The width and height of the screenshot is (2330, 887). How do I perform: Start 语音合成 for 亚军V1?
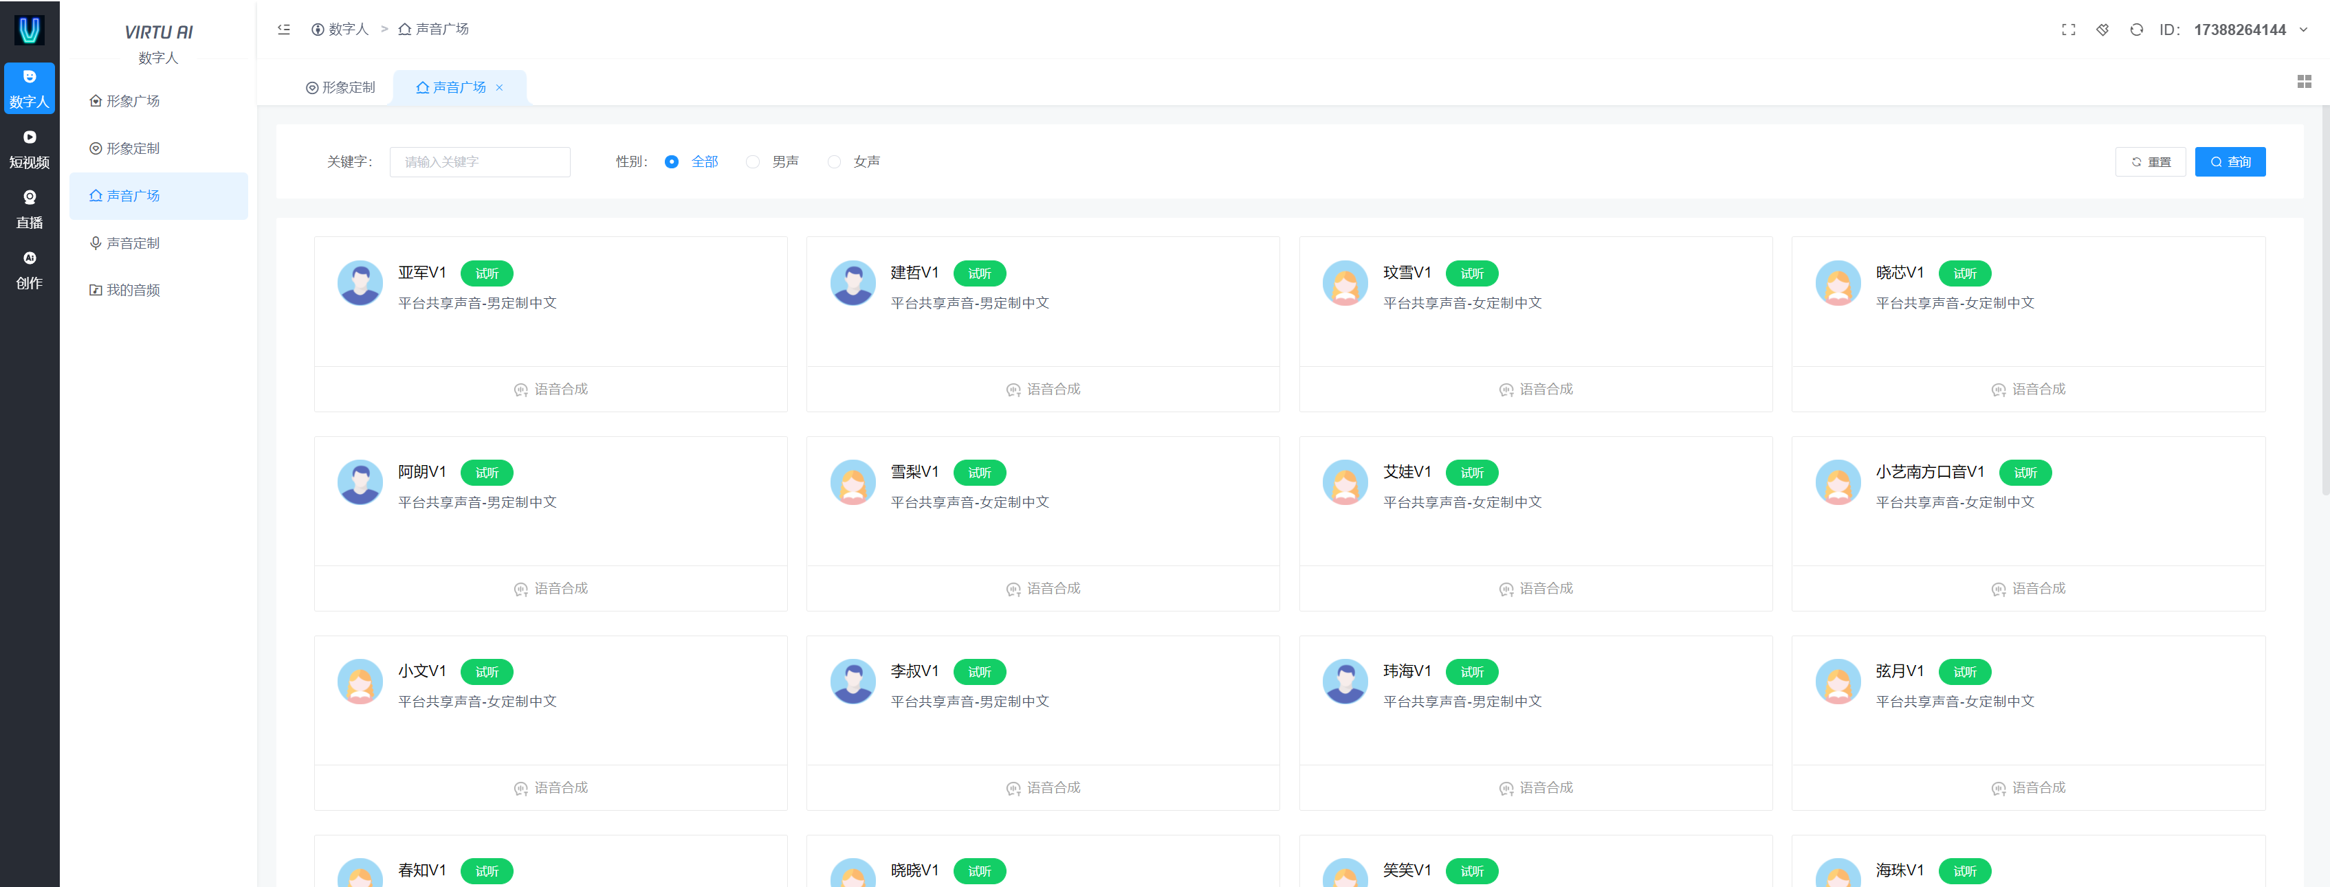(x=550, y=390)
